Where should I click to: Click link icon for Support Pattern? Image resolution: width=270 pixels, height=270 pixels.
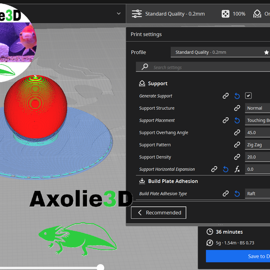pos(237,144)
